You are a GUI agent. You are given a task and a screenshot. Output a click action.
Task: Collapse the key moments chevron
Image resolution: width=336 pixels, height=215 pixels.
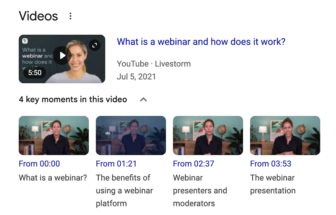(143, 100)
